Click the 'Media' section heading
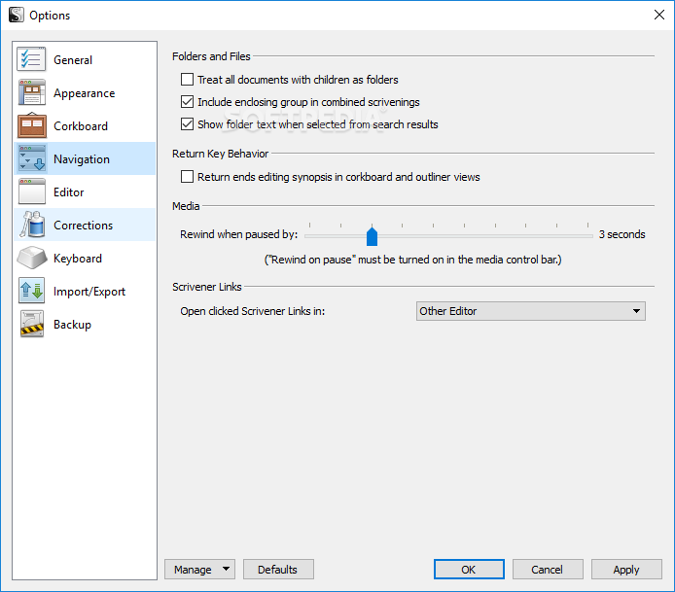This screenshot has width=675, height=592. point(186,206)
